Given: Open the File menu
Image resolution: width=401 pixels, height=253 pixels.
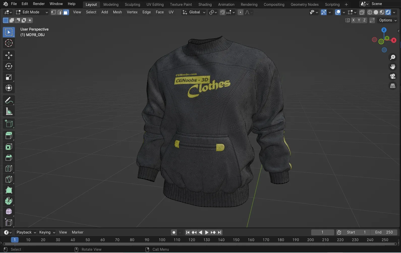Looking at the screenshot, I should pos(14,4).
